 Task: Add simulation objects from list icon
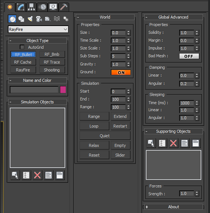point(26,175)
